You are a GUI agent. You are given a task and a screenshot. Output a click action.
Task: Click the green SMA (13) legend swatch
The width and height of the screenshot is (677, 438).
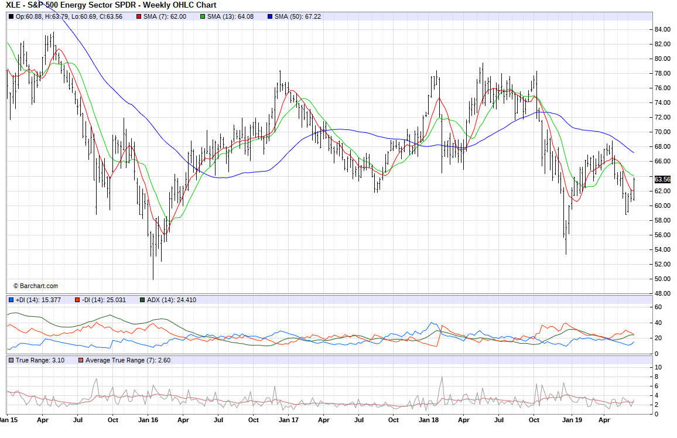[x=203, y=17]
